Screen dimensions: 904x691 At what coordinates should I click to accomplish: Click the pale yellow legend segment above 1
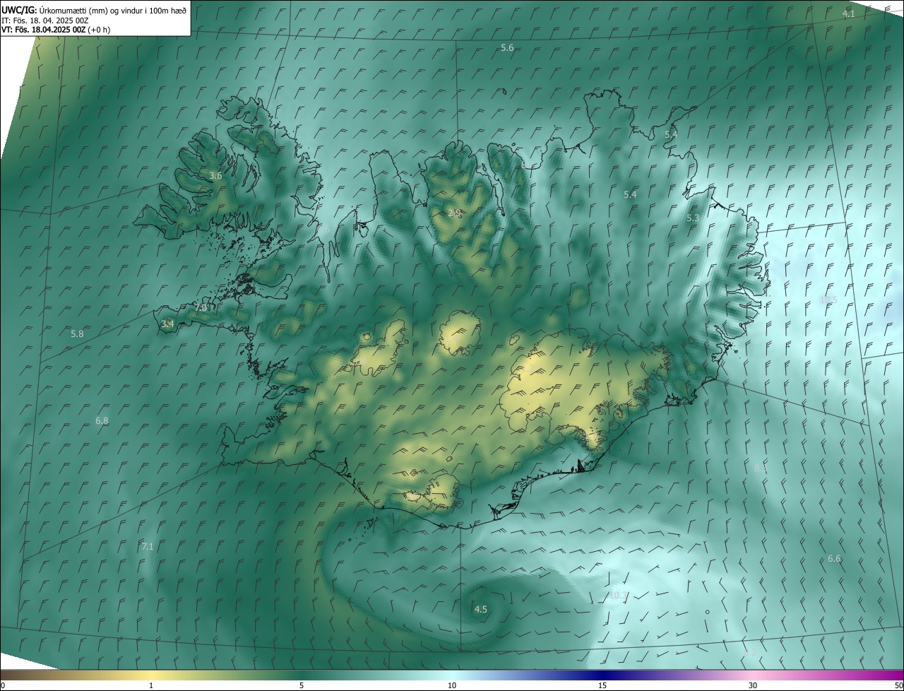(151, 675)
